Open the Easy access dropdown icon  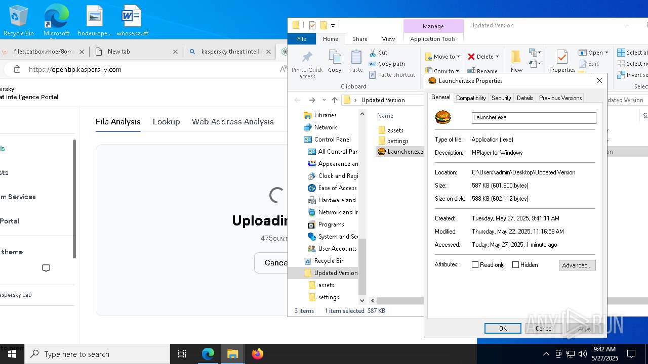click(534, 64)
